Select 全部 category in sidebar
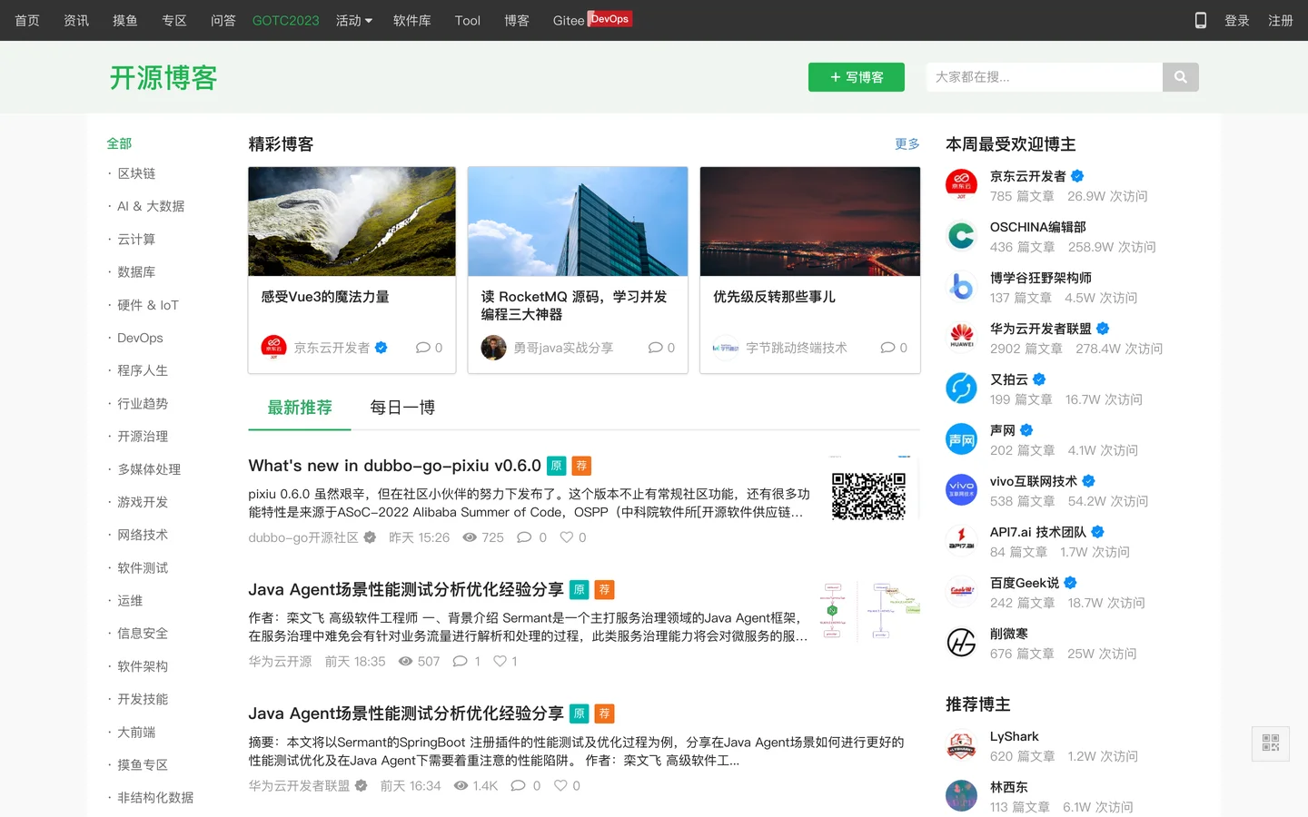 119,143
